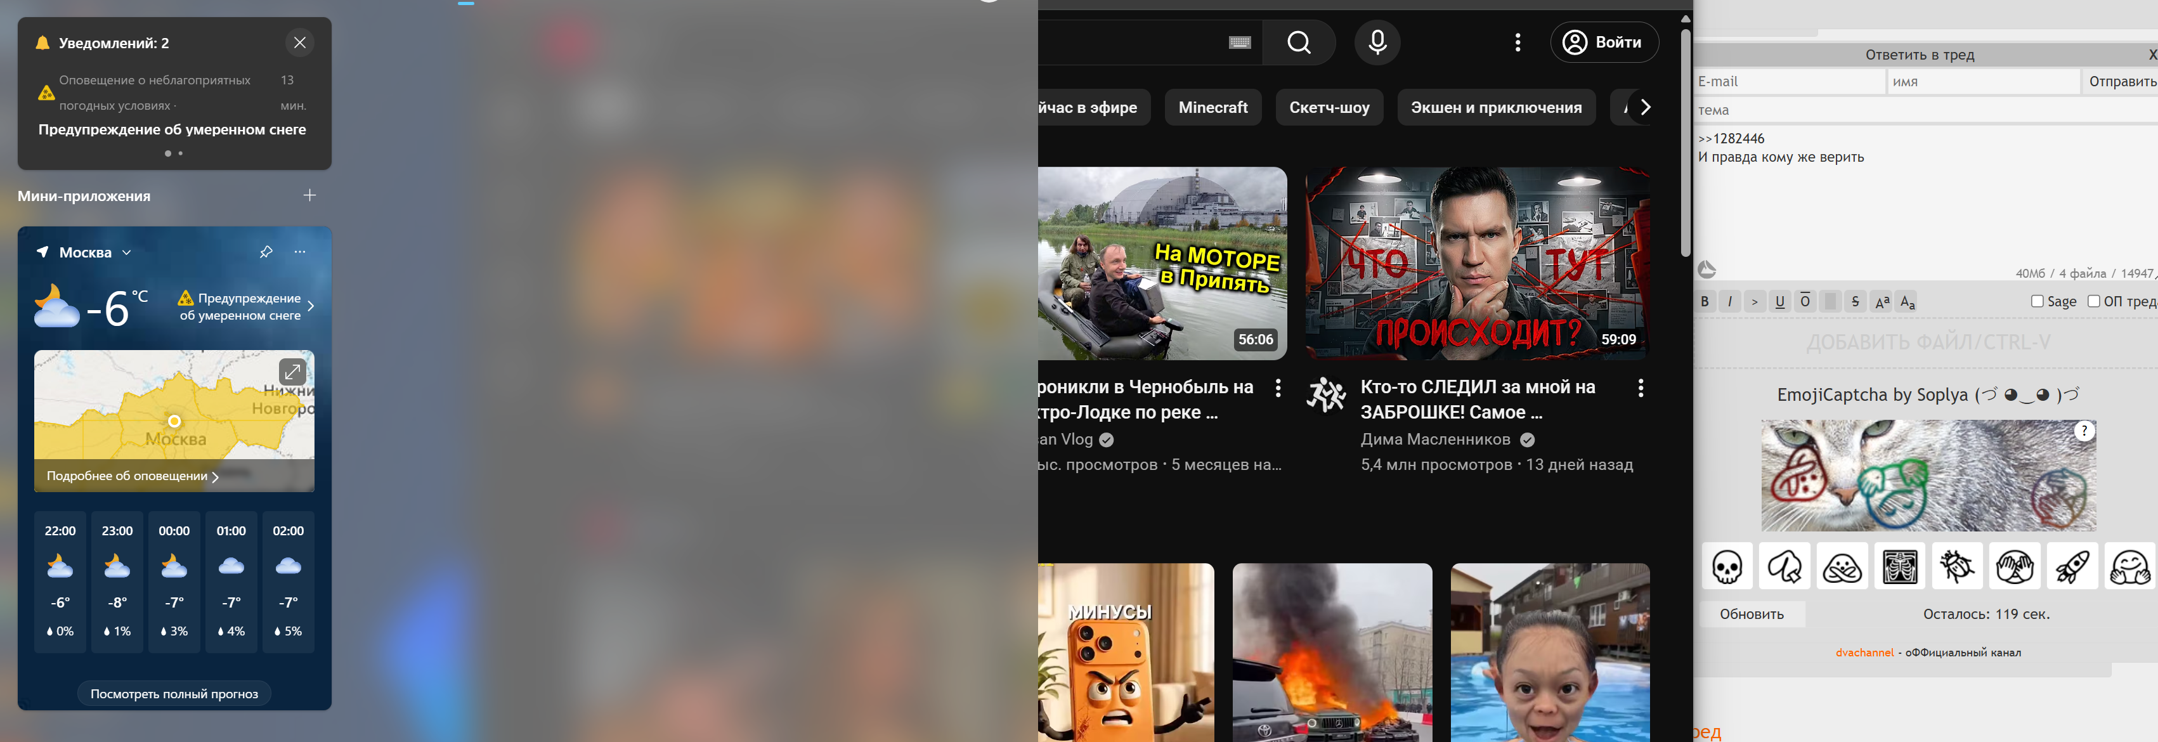This screenshot has height=742, width=2158.
Task: Apply strikethrough formatting in reply form
Action: tap(1855, 301)
